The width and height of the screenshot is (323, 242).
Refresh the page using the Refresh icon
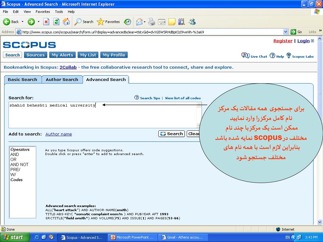pyautogui.click(x=56, y=22)
